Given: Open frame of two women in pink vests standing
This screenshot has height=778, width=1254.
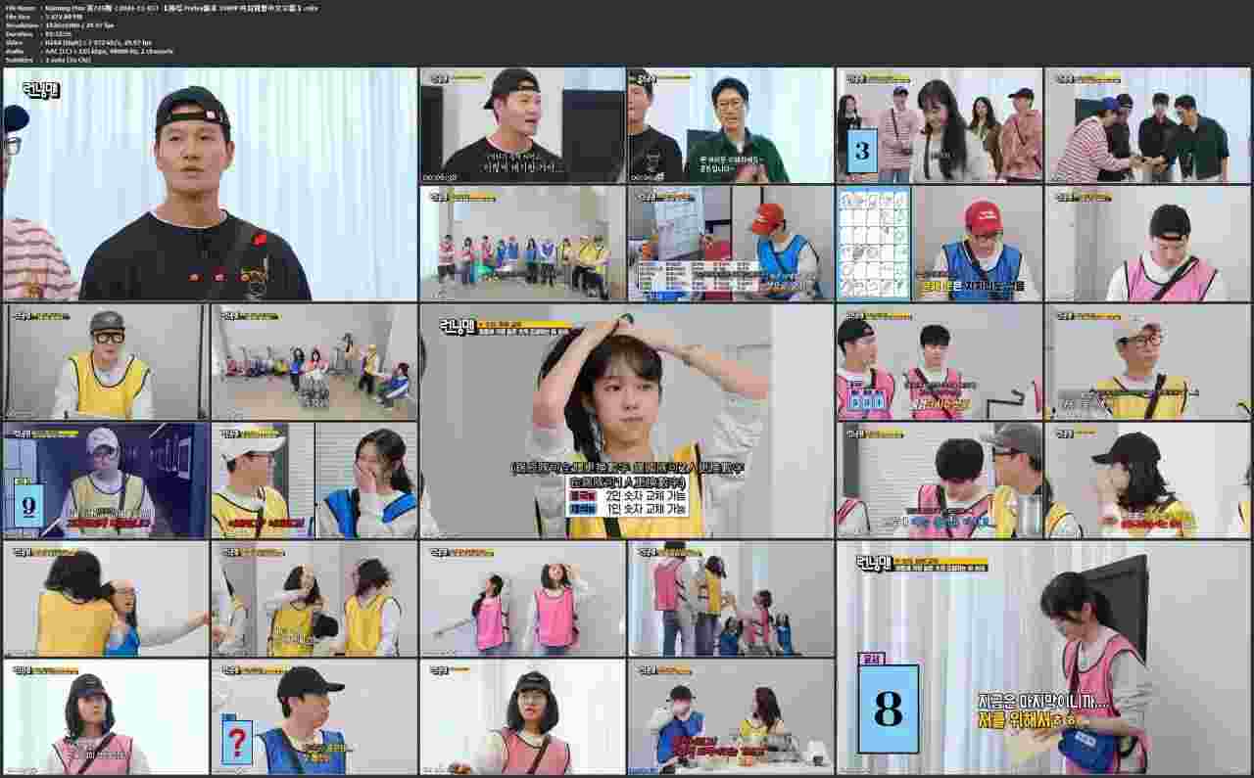Looking at the screenshot, I should 522,599.
